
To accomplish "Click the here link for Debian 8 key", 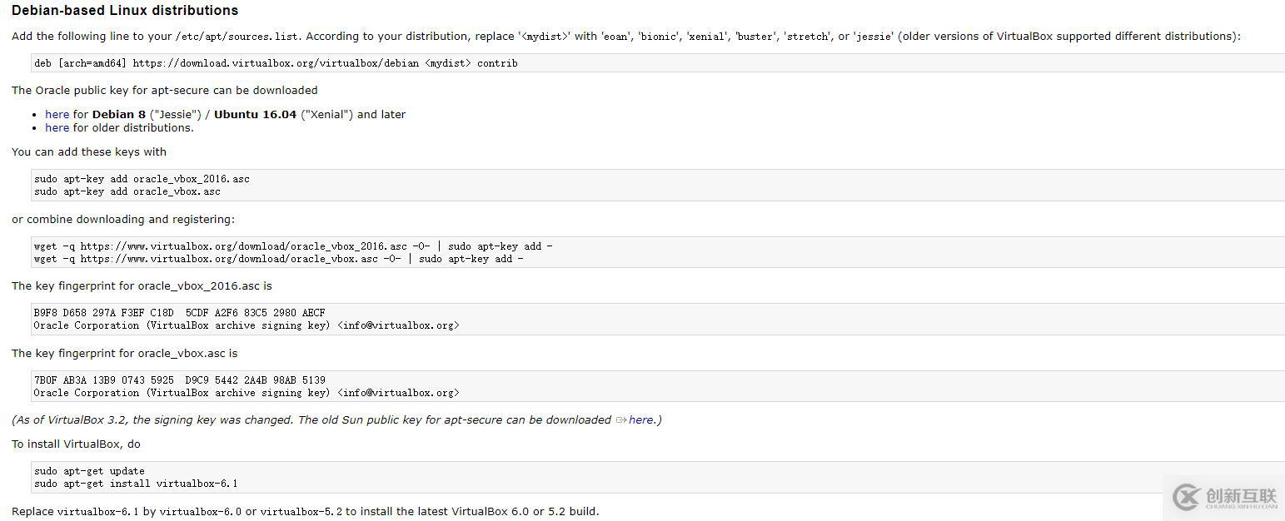I will (57, 114).
